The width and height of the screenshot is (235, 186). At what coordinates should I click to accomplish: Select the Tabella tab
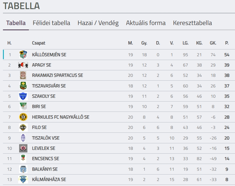(16, 23)
